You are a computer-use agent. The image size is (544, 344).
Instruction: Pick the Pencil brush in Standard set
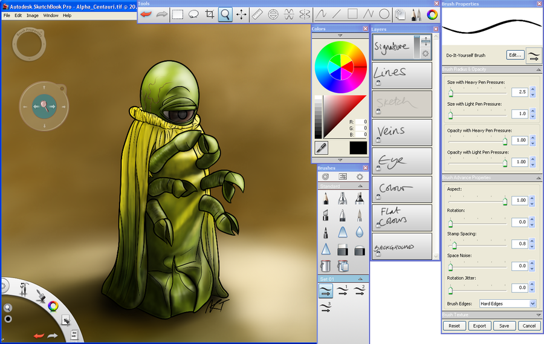pyautogui.click(x=325, y=198)
